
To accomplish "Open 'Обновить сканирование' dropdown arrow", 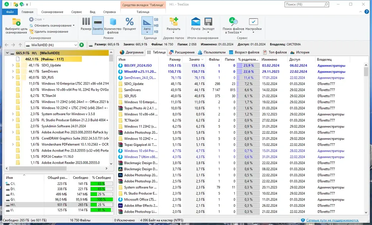I will [x=74, y=26].
